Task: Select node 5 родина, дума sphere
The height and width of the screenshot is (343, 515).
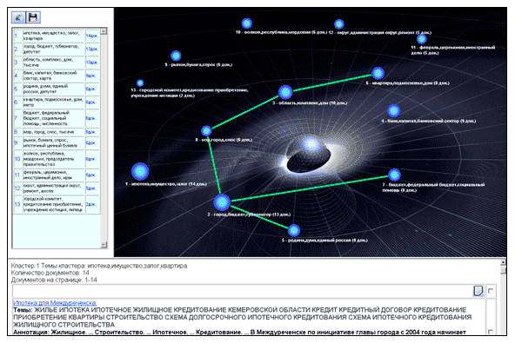Action: click(294, 230)
